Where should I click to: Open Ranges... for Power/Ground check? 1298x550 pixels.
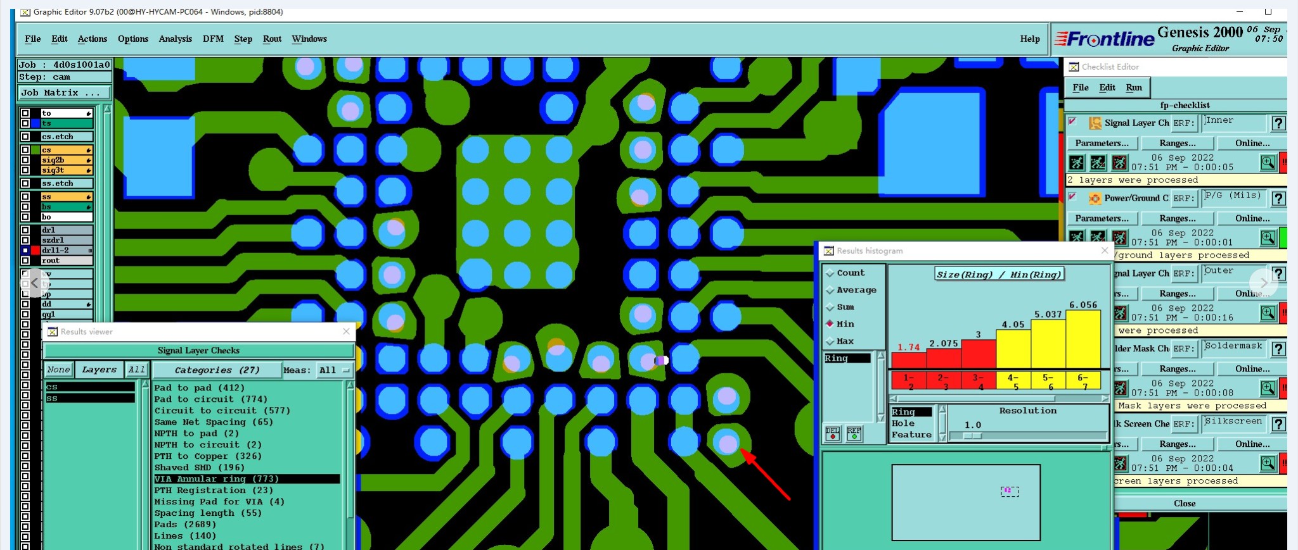click(x=1178, y=219)
